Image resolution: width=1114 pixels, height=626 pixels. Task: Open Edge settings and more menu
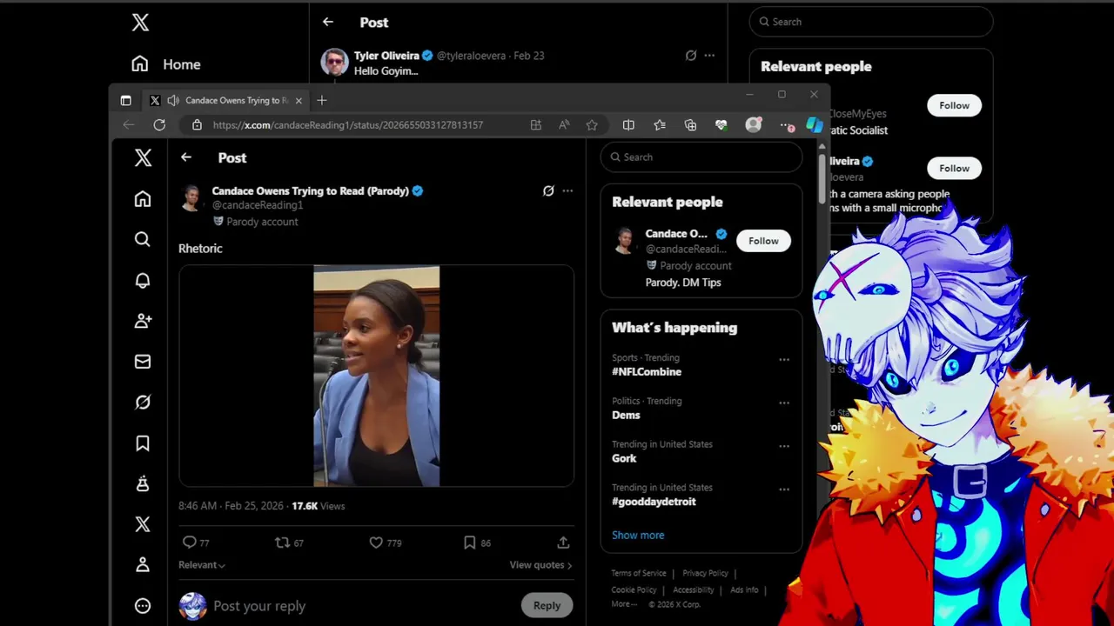coord(786,126)
